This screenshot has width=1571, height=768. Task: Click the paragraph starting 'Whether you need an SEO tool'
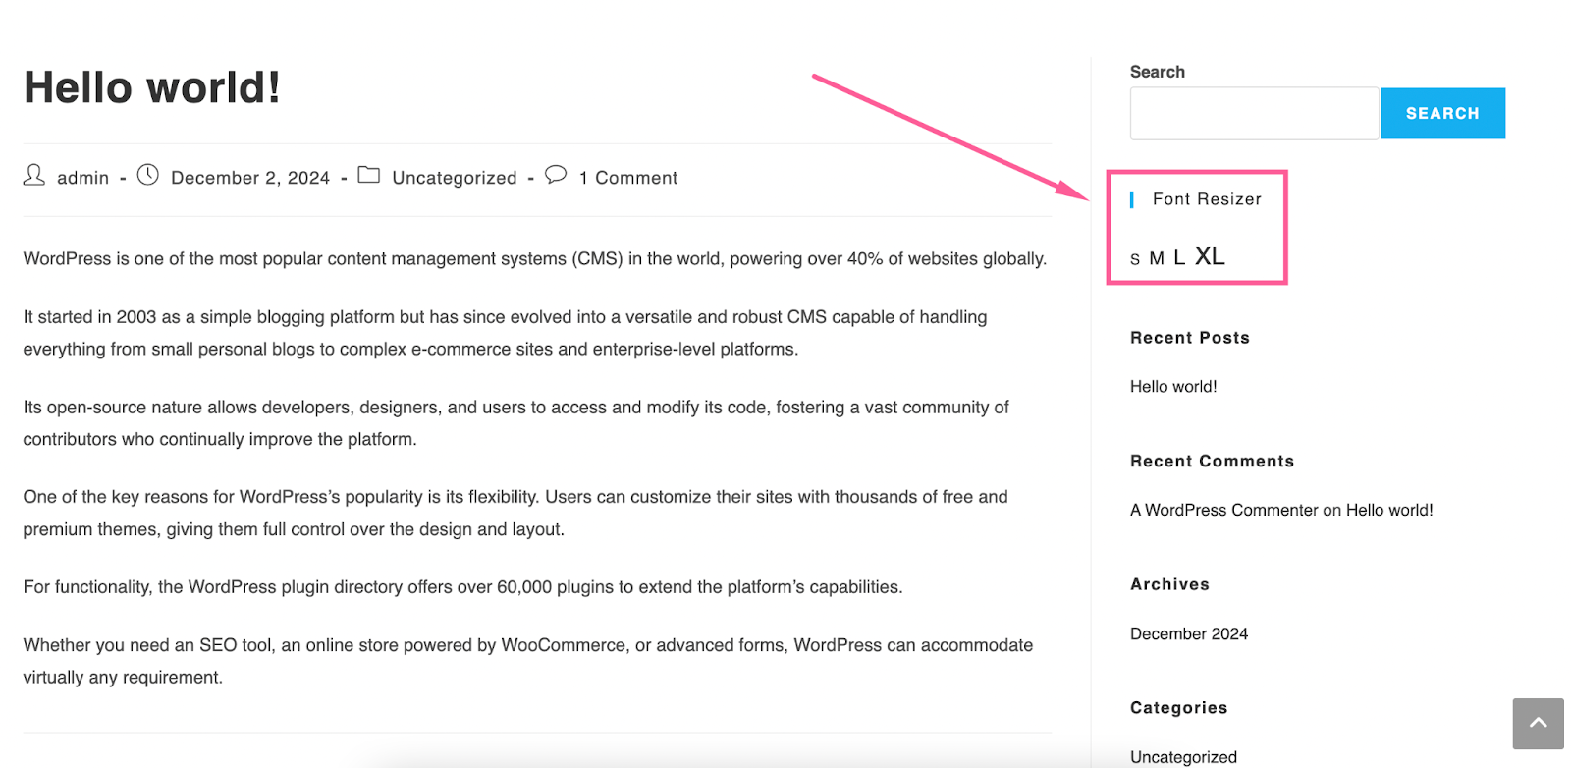528,661
